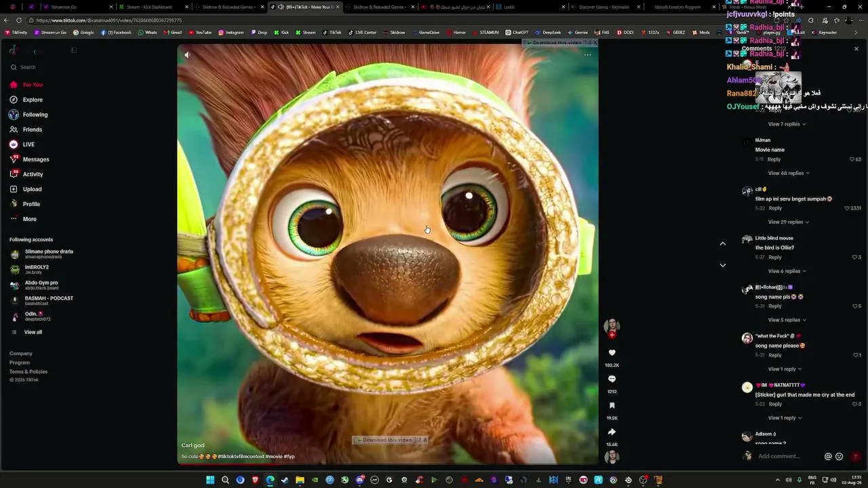The height and width of the screenshot is (488, 868).
Task: Insert a mention with the @ icon
Action: [828, 456]
